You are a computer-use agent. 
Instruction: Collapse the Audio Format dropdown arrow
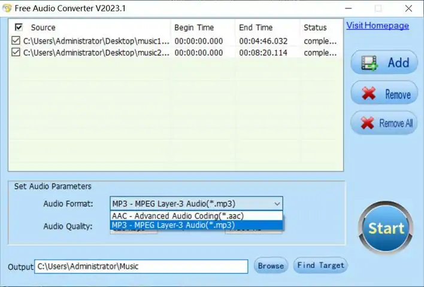[277, 203]
